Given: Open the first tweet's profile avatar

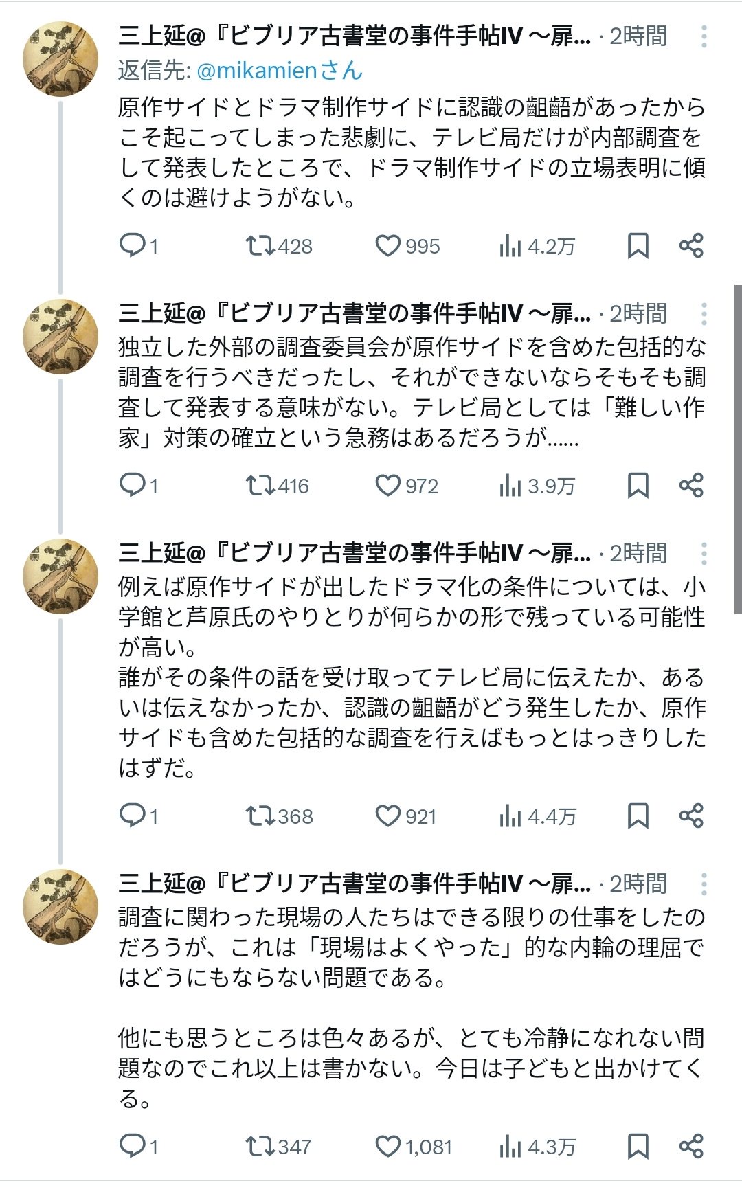Looking at the screenshot, I should pyautogui.click(x=60, y=59).
